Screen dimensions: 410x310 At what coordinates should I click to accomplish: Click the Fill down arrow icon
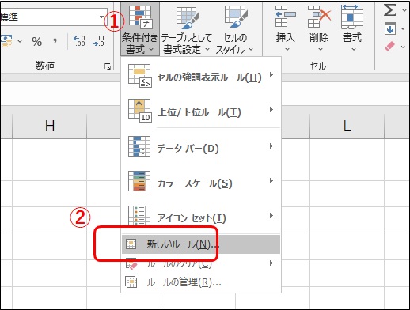390,28
